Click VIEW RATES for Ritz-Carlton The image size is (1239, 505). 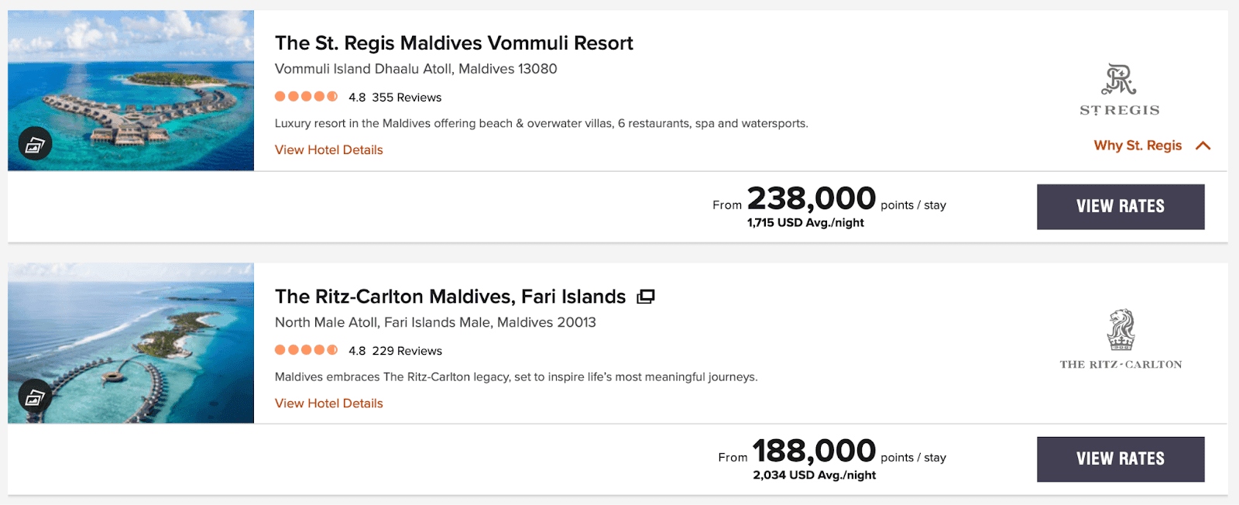pyautogui.click(x=1121, y=459)
